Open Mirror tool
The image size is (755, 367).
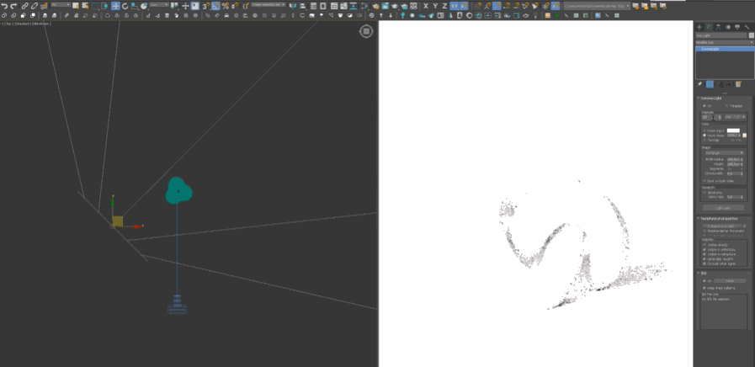point(293,6)
